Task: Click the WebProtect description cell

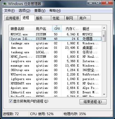Action: point(91,74)
